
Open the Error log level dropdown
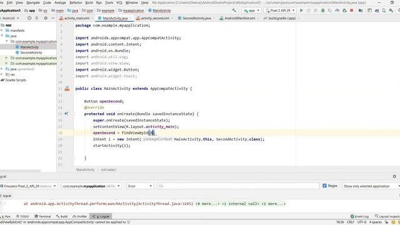tap(140, 186)
